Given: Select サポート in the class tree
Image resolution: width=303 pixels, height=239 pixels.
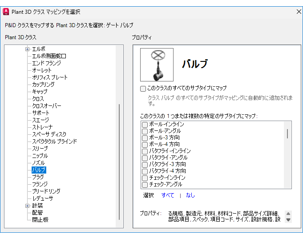Looking at the screenshot, I should tap(40, 113).
